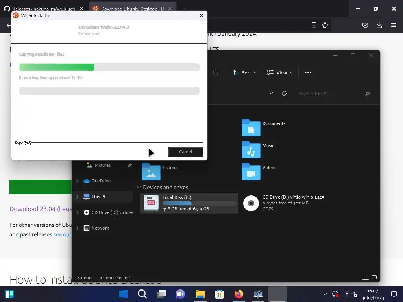Switch to details view in Explorer status bar
403x302 pixels.
click(366, 278)
